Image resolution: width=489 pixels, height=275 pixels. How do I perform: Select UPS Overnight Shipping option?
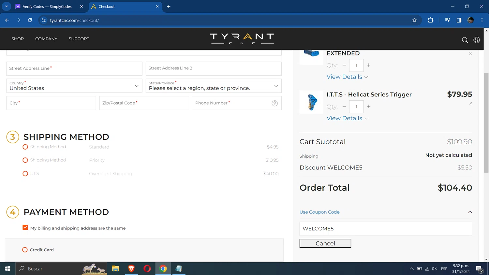(25, 174)
